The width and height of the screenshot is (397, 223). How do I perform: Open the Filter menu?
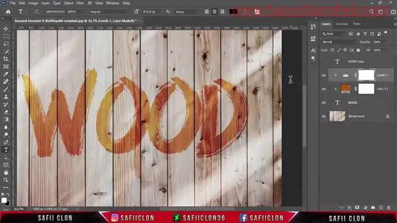point(80,3)
